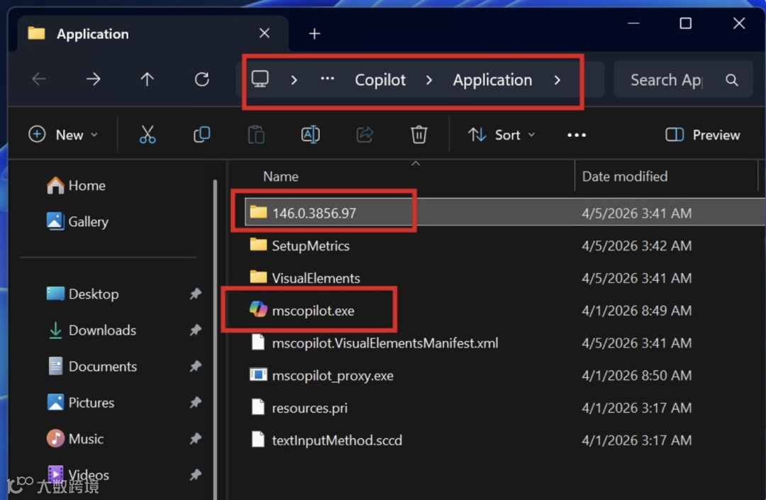Open See more toolbar options
The image size is (766, 500).
pos(577,135)
